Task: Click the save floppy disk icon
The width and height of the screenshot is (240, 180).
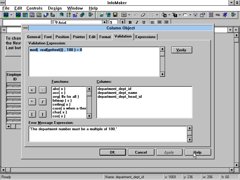Action: [115, 15]
